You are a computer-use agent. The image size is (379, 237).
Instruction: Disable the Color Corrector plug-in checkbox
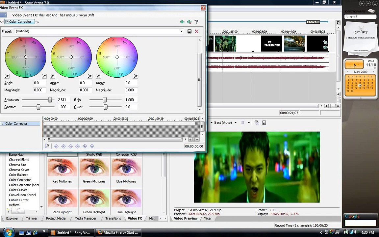7,21
